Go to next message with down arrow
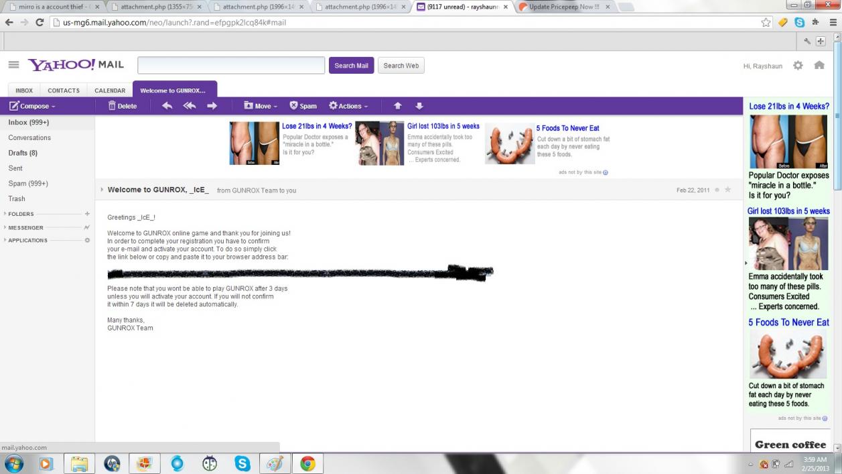Image resolution: width=842 pixels, height=474 pixels. 419,106
